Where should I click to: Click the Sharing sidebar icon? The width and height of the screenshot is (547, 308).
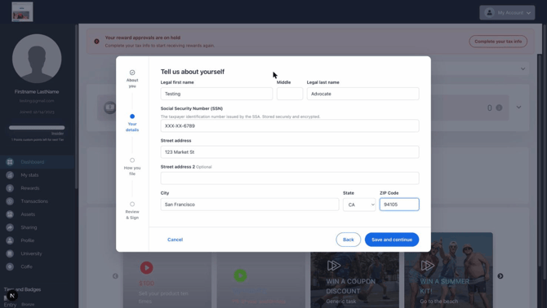(x=10, y=227)
